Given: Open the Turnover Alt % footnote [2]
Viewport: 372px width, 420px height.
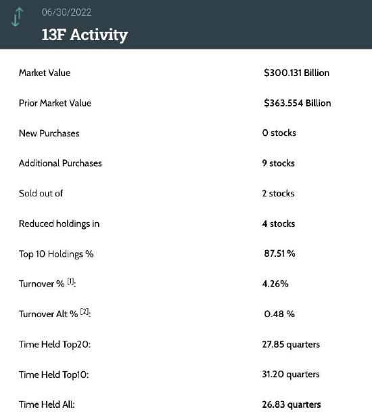Looking at the screenshot, I should [85, 311].
